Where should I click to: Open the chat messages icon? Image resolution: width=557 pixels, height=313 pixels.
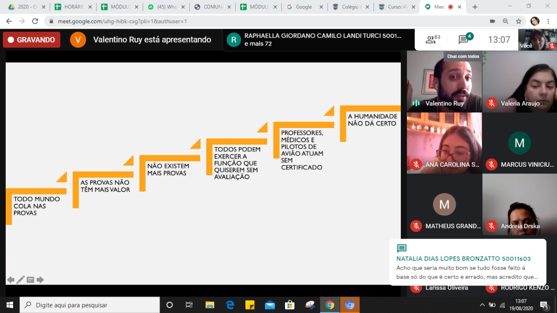464,40
